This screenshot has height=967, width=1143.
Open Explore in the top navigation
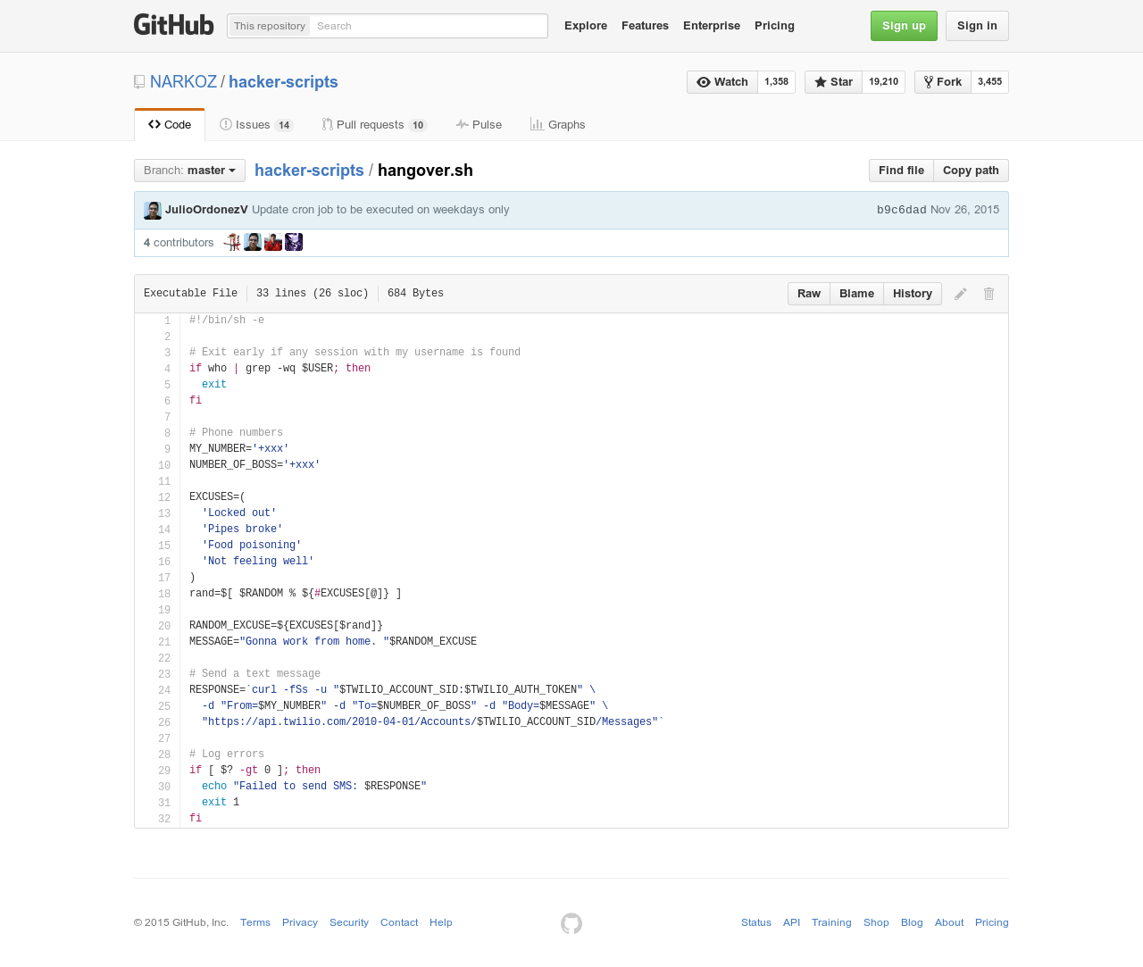pos(586,26)
